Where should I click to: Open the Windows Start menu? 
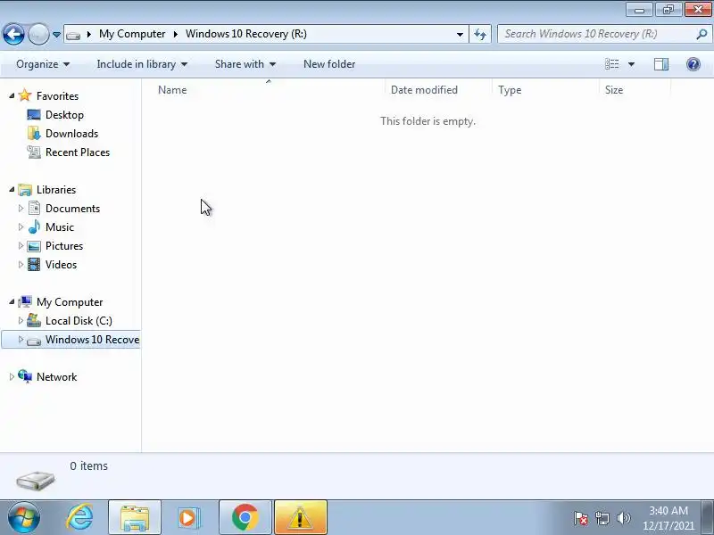coord(23,517)
